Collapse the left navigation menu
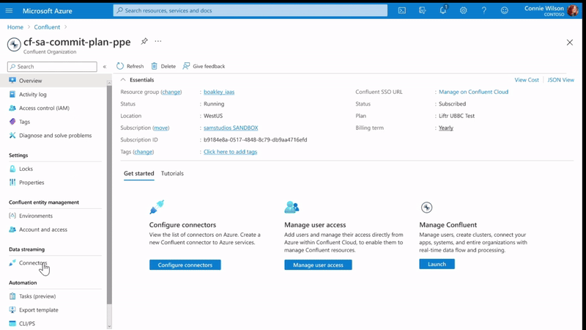586x330 pixels. point(105,67)
